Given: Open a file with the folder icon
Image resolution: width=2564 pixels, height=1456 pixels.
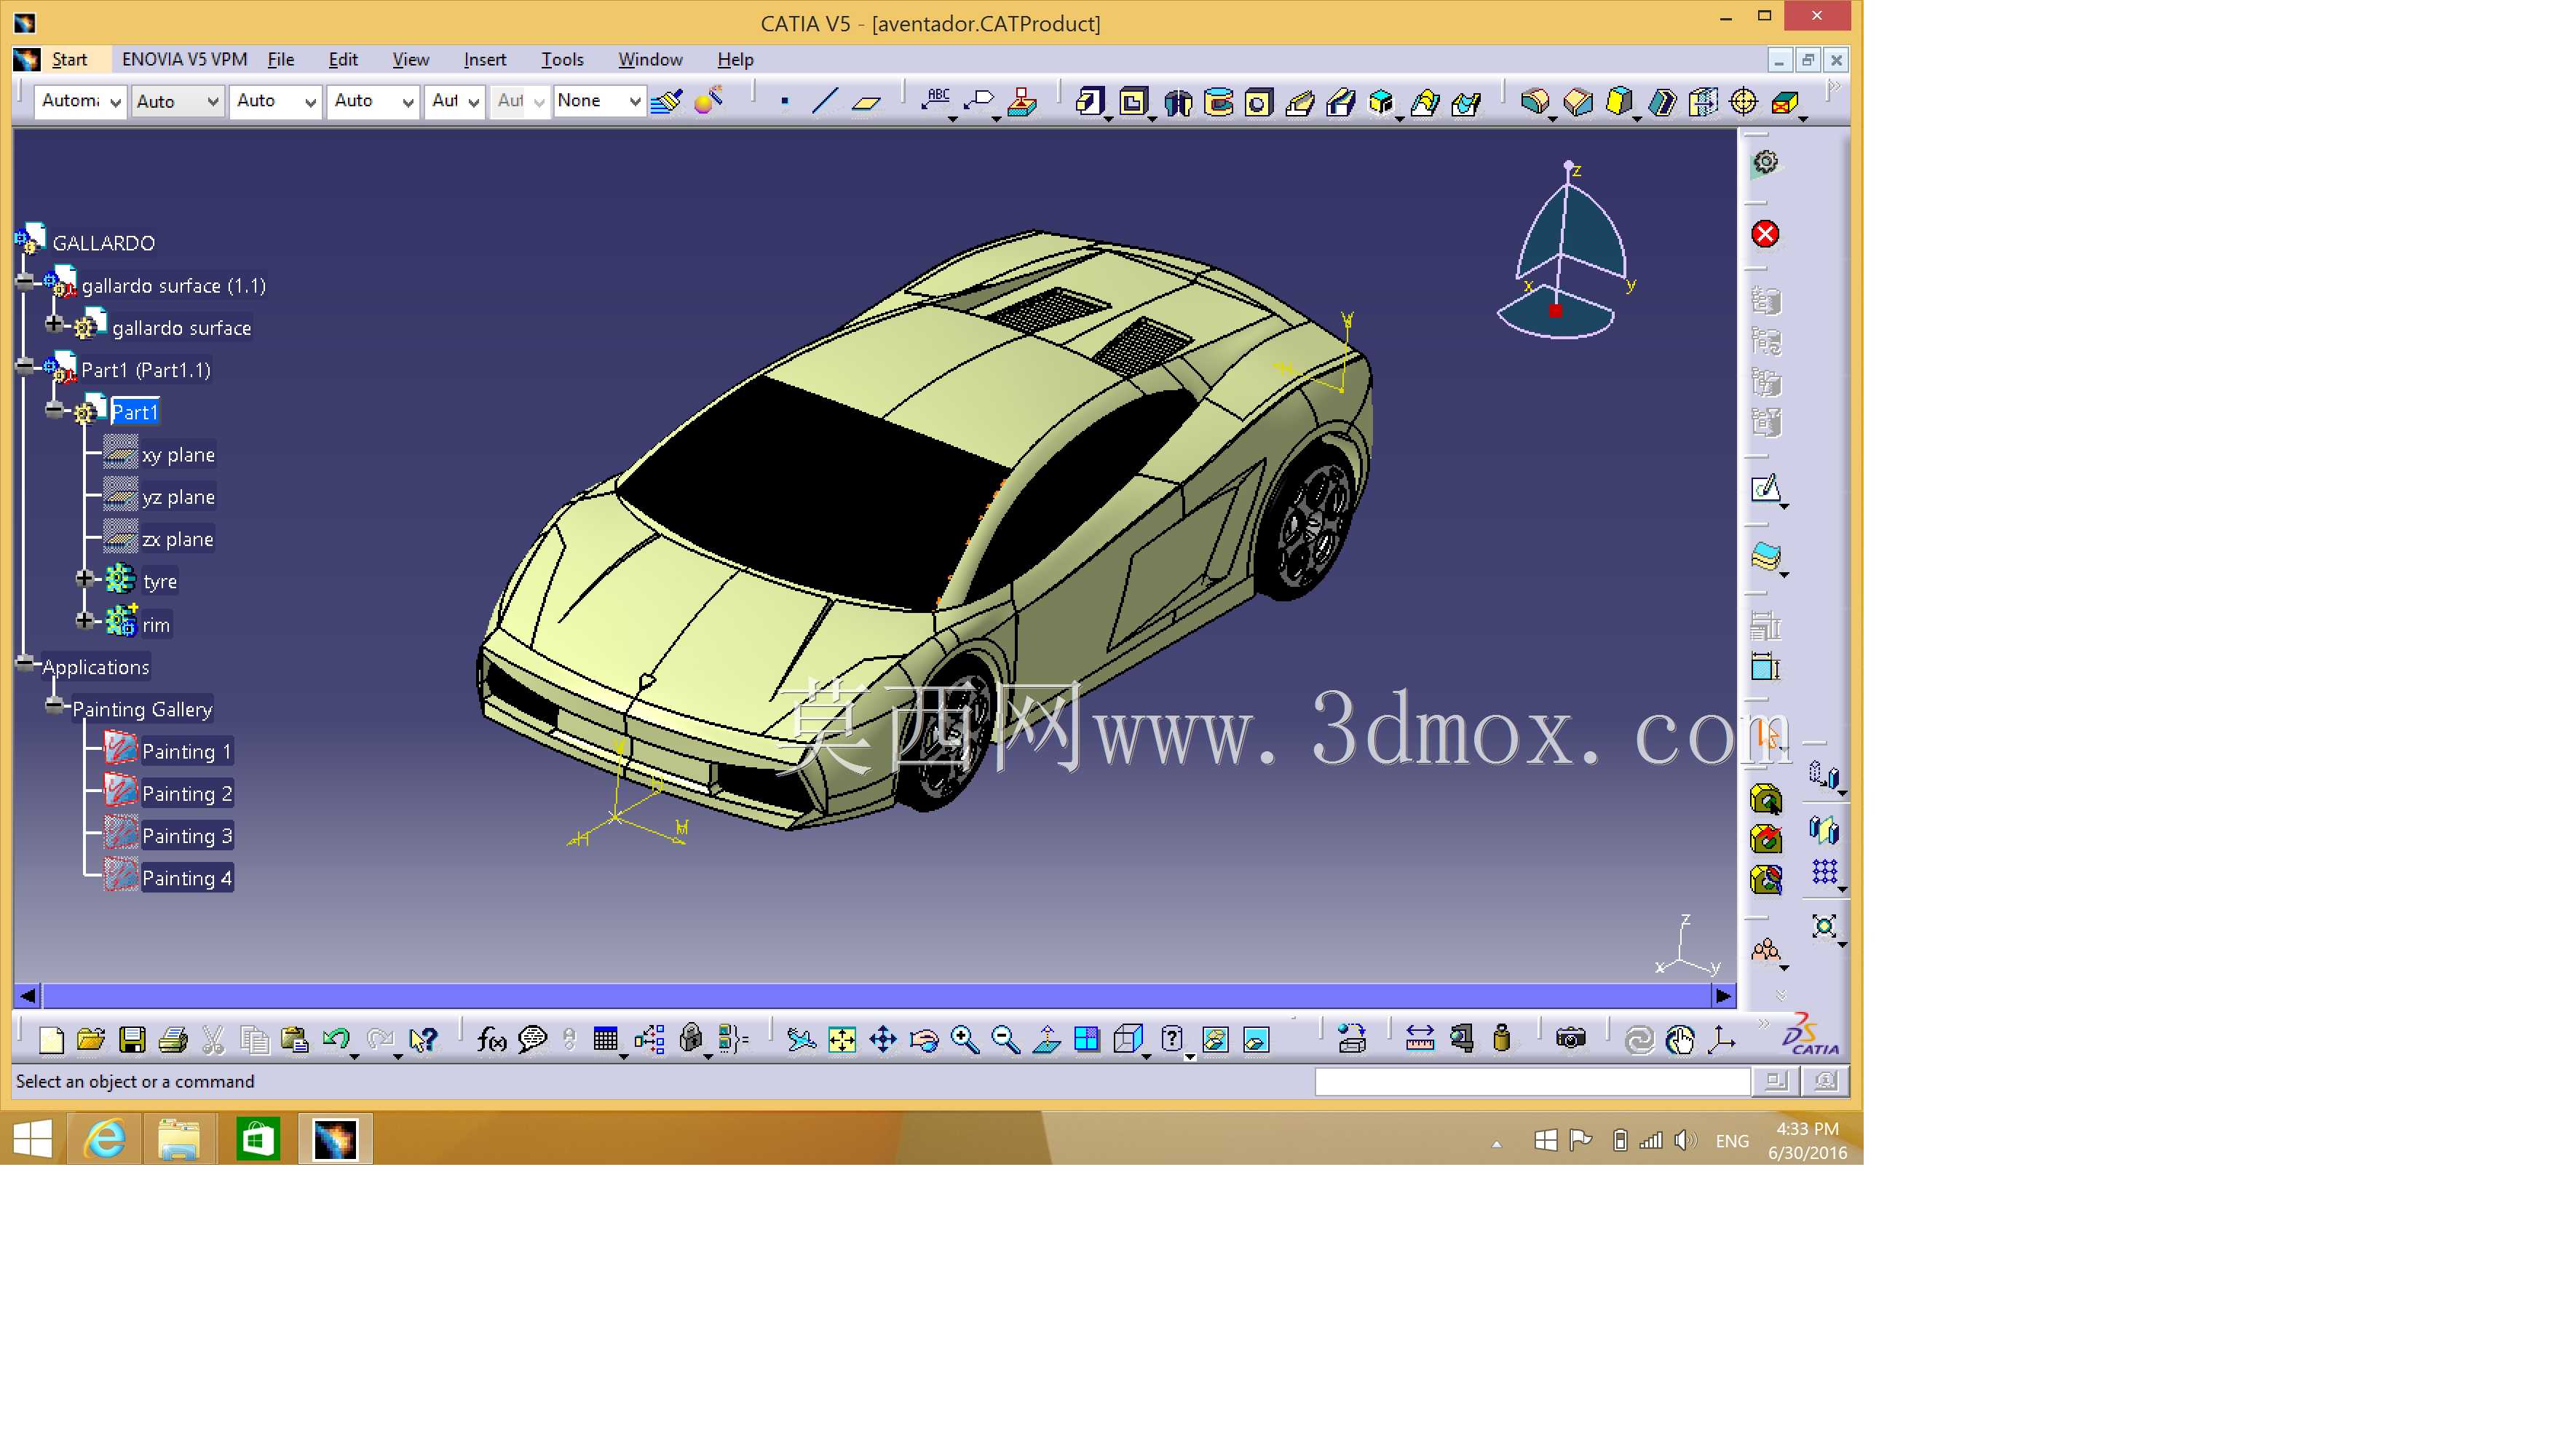Looking at the screenshot, I should [91, 1040].
